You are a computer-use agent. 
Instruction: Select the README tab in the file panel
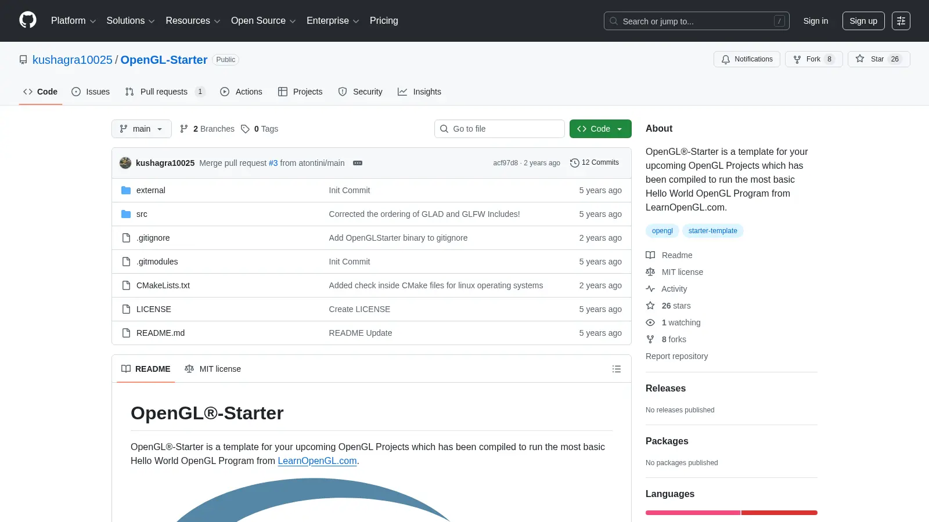pyautogui.click(x=146, y=369)
